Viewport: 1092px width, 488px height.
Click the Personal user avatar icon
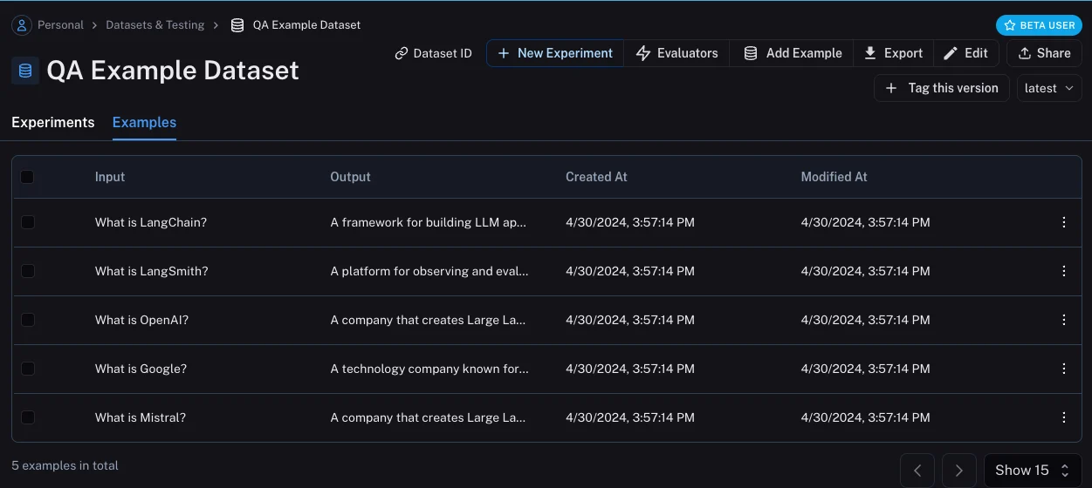point(21,25)
